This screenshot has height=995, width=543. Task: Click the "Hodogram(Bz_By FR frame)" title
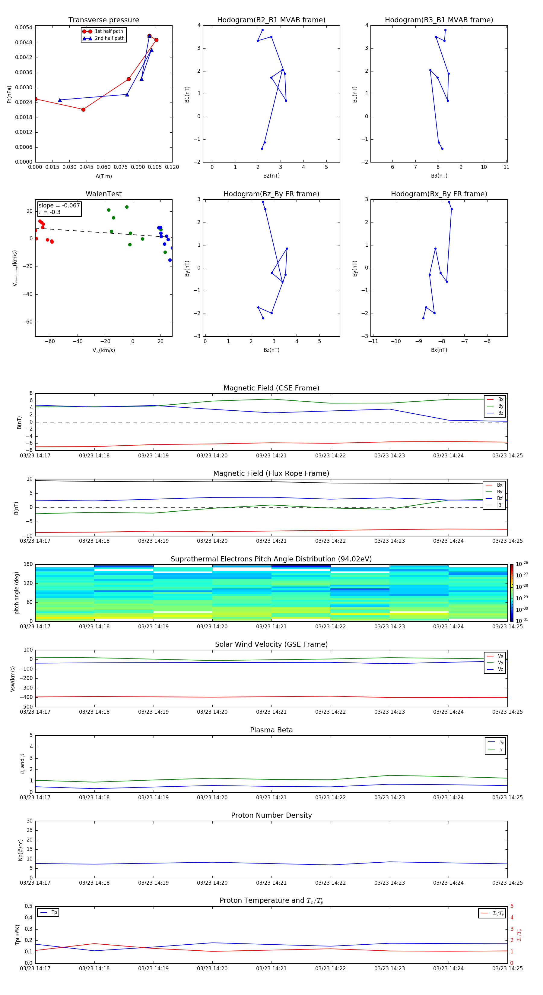[271, 194]
